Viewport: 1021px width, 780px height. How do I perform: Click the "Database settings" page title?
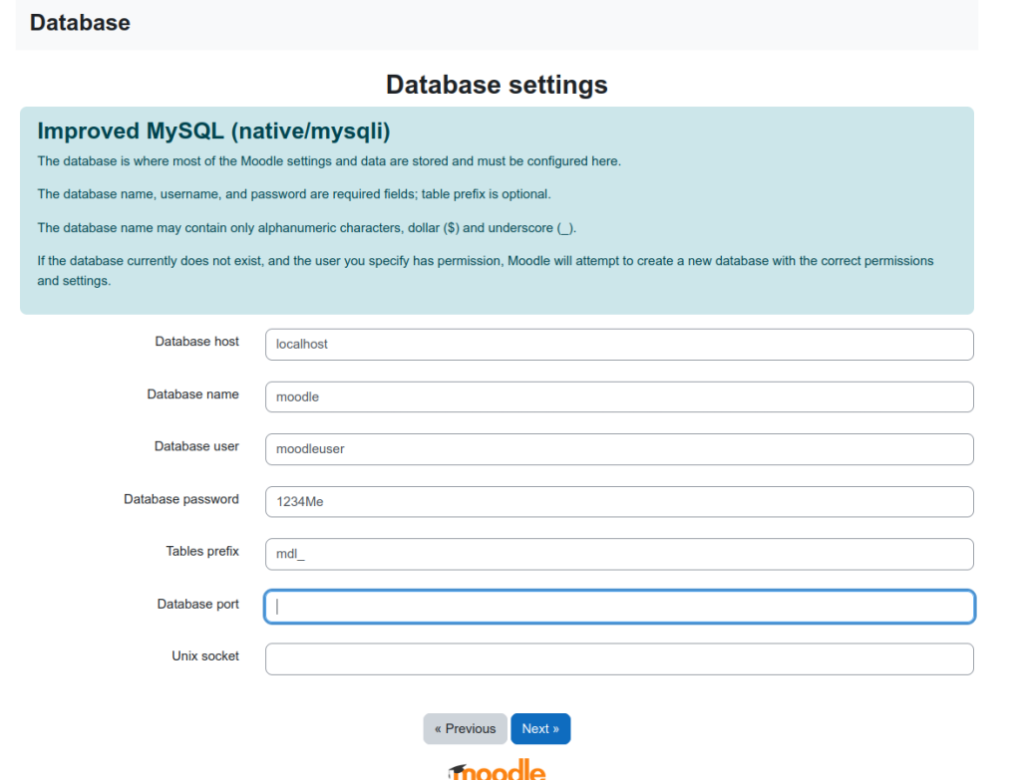point(497,85)
